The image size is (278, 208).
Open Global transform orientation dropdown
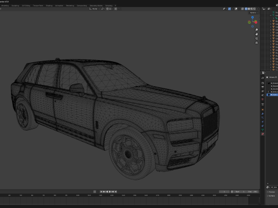tap(94, 9)
